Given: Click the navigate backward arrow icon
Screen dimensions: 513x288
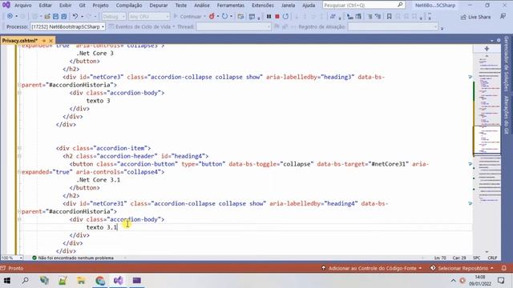Looking at the screenshot, I should pos(10,16).
